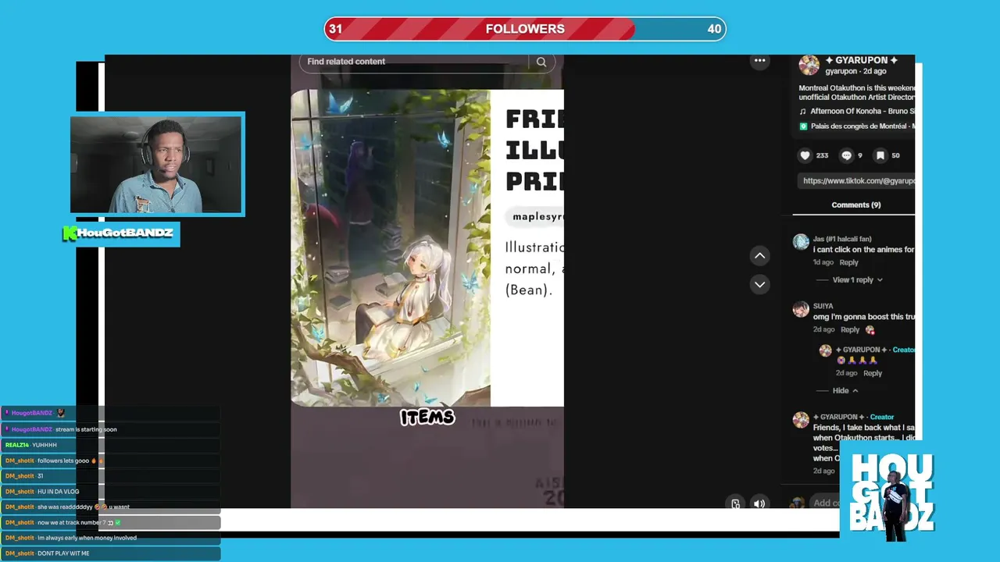Image resolution: width=1000 pixels, height=562 pixels.
Task: Click the green location pin icon
Action: click(803, 126)
